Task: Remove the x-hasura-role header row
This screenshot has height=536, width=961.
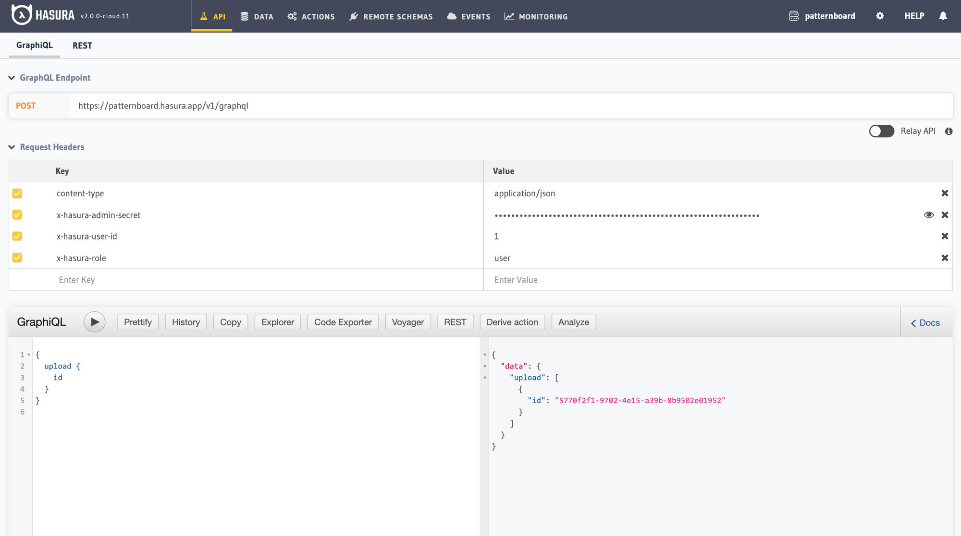Action: [x=945, y=258]
